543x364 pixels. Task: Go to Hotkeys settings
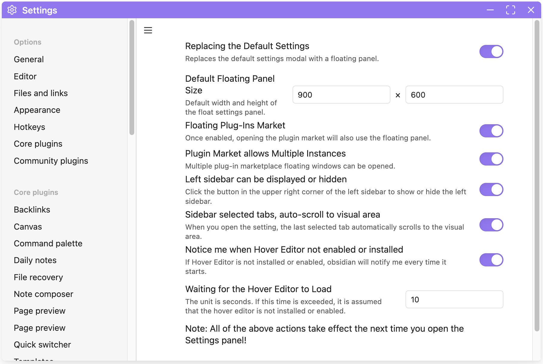click(29, 127)
